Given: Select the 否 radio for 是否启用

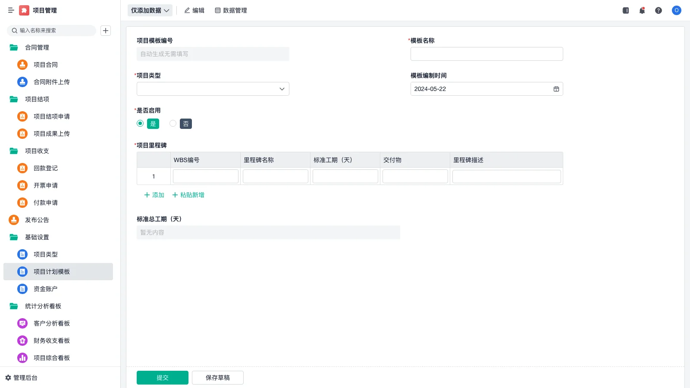Looking at the screenshot, I should [x=173, y=123].
